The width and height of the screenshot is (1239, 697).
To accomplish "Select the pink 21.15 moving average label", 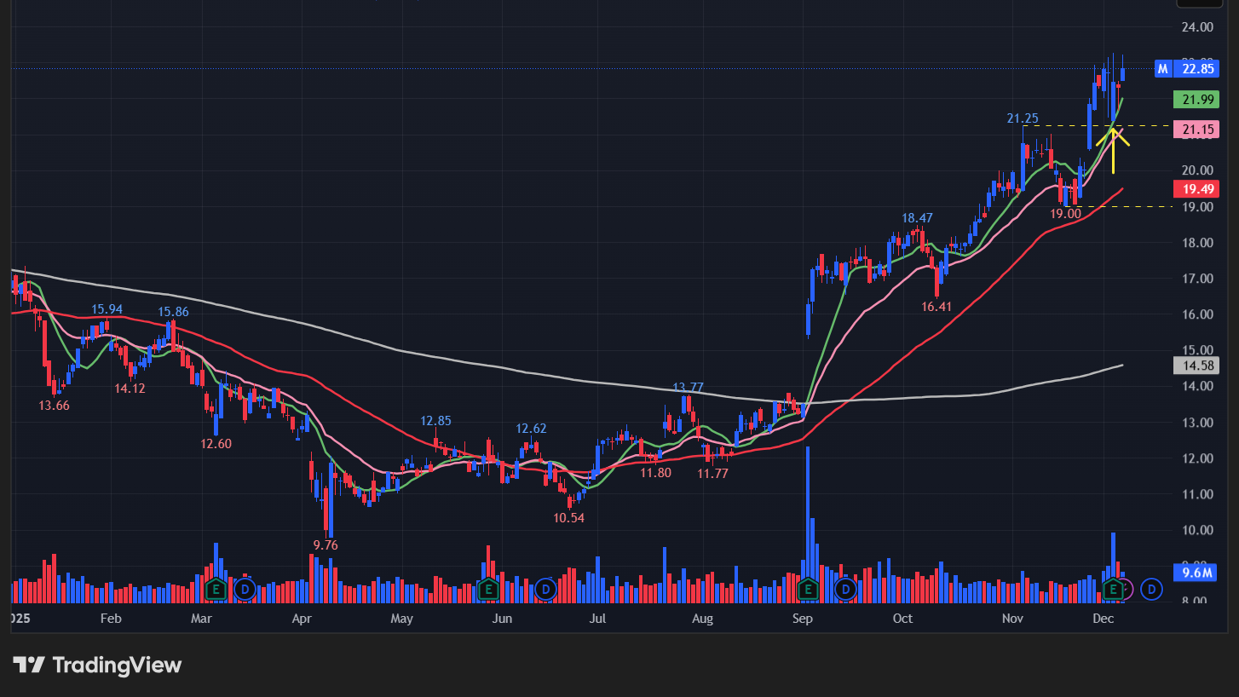I will [1196, 130].
